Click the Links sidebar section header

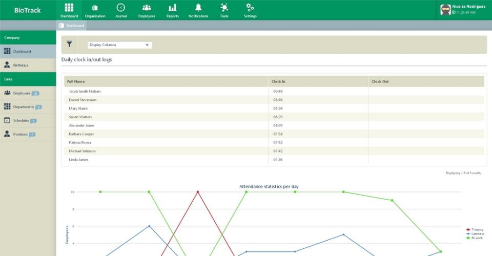[28, 79]
